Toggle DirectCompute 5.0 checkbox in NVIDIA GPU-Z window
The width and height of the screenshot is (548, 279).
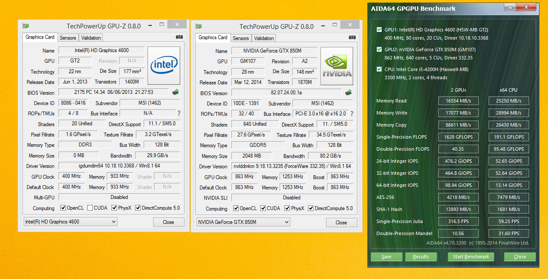(x=311, y=208)
